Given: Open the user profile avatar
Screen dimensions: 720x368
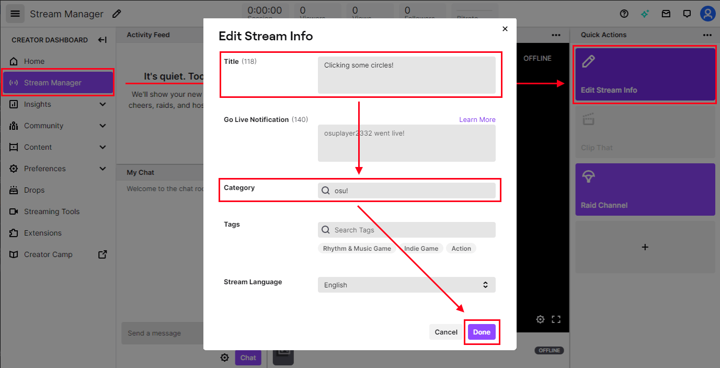Looking at the screenshot, I should [707, 14].
